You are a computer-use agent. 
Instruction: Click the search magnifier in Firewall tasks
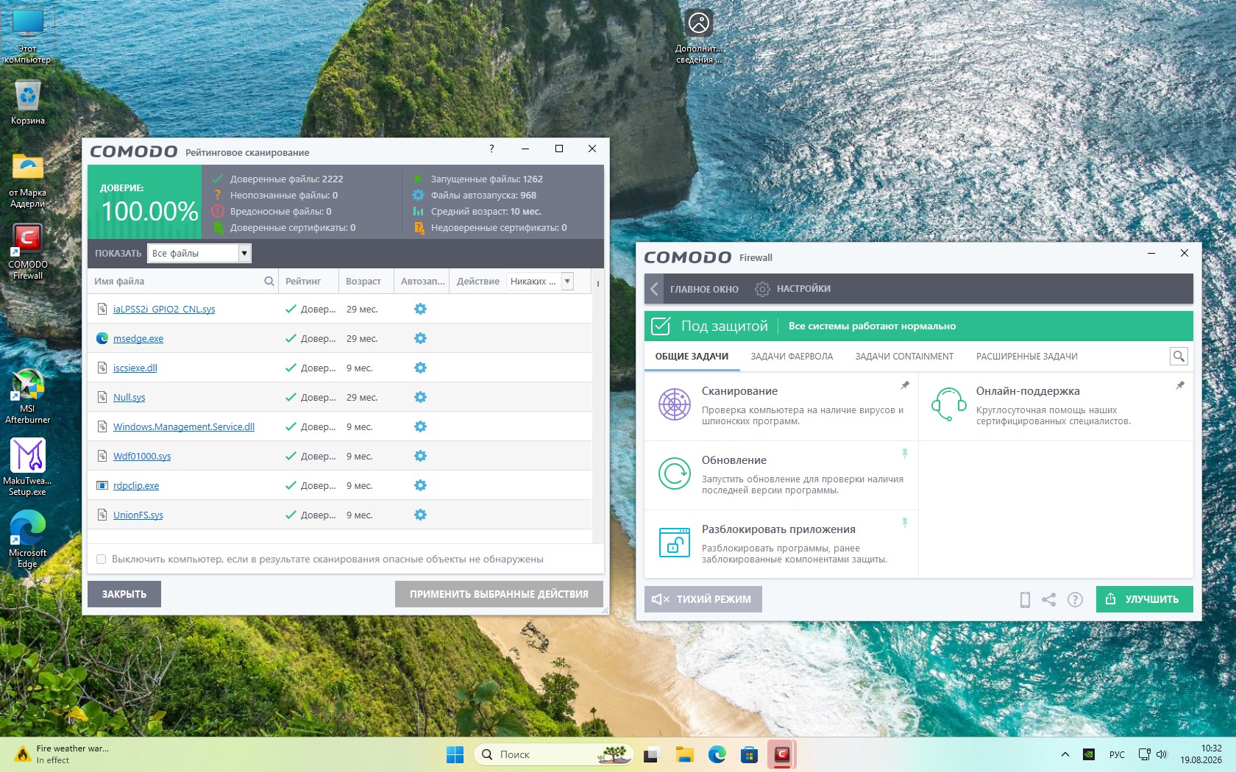pos(1179,357)
